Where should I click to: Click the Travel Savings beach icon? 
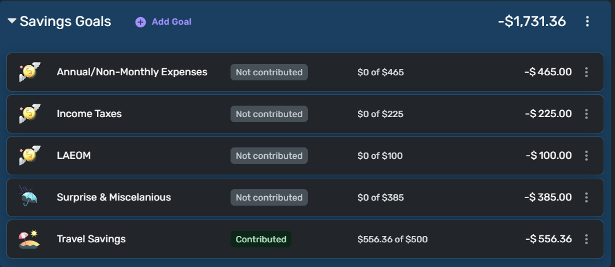(29, 239)
